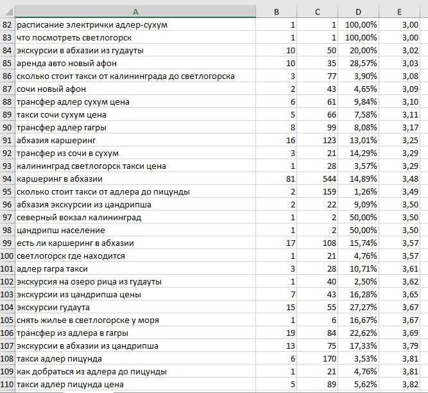Click cell 'светлогорск где находится'
Screen dimensions: 428x393
point(135,256)
